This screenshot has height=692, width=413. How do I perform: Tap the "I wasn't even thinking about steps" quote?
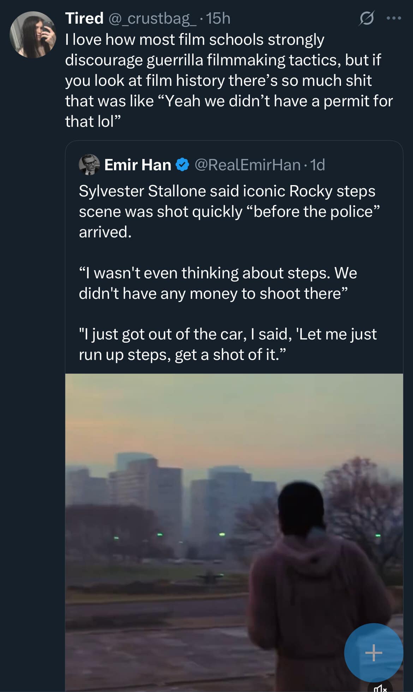[x=217, y=283]
